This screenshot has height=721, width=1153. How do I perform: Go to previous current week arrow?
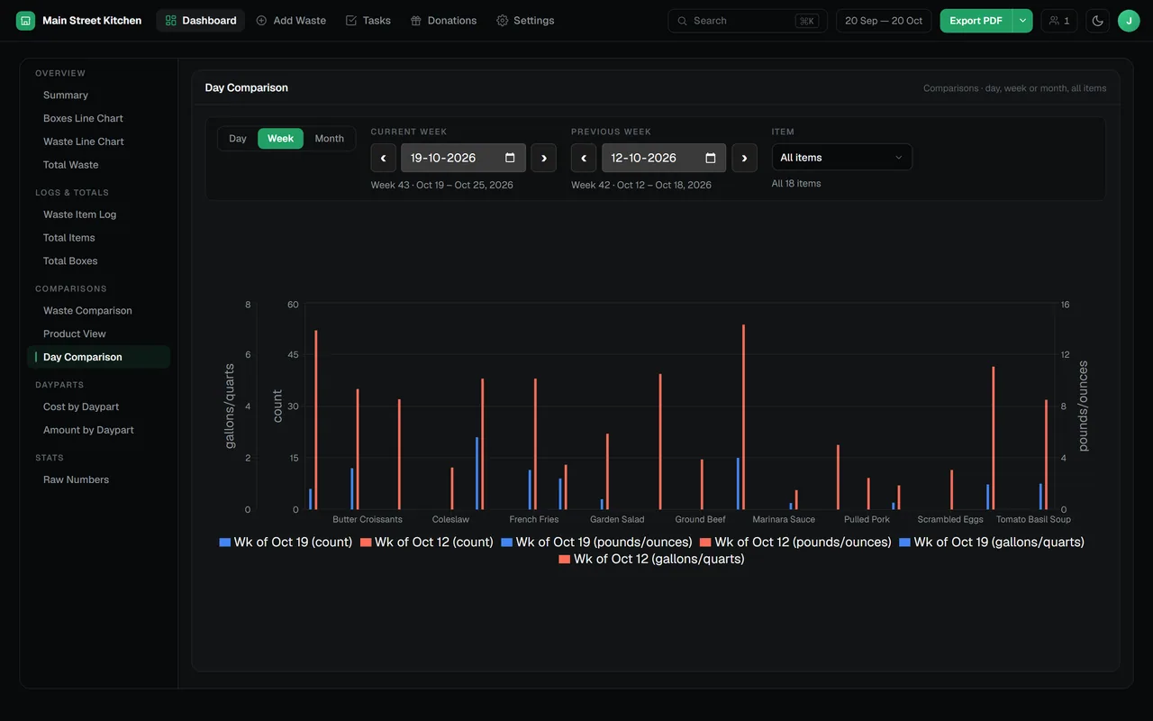[x=383, y=158]
